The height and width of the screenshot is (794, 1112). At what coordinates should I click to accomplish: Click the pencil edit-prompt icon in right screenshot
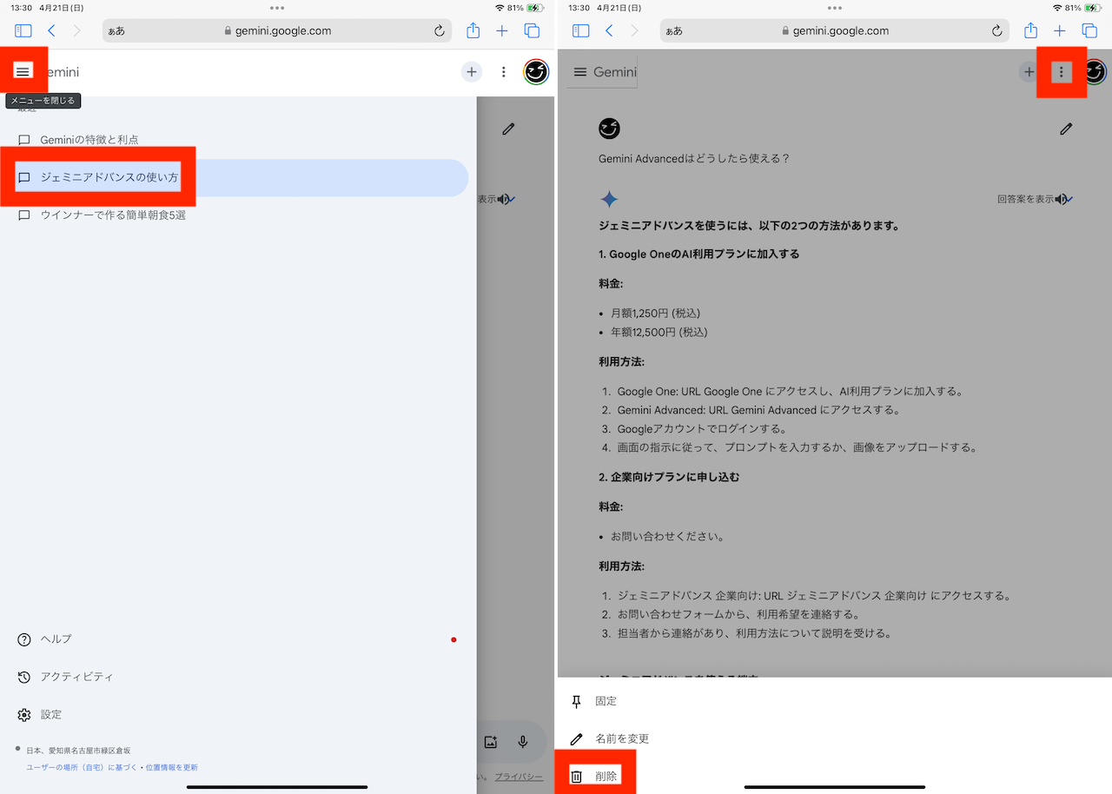[x=1066, y=129]
